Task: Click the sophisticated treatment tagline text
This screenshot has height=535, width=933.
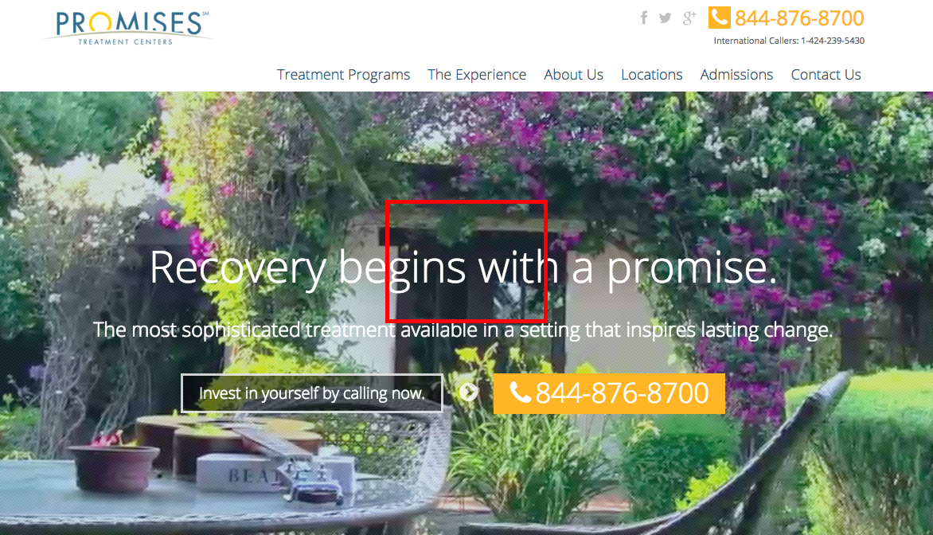Action: coord(463,330)
